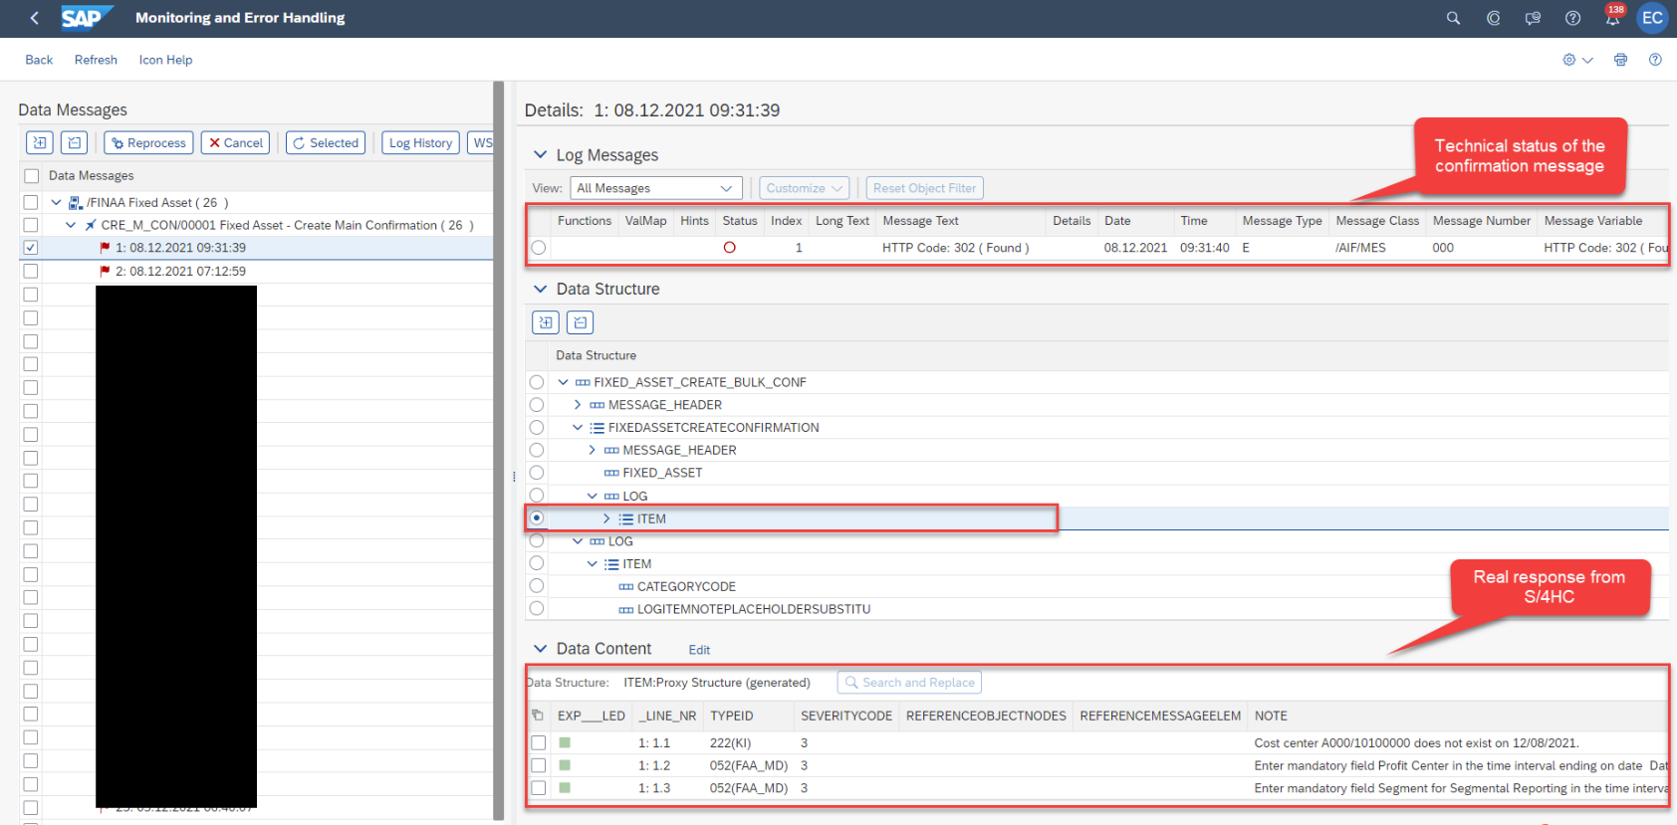The height and width of the screenshot is (825, 1677).
Task: Click the Reprocess button
Action: 148,143
